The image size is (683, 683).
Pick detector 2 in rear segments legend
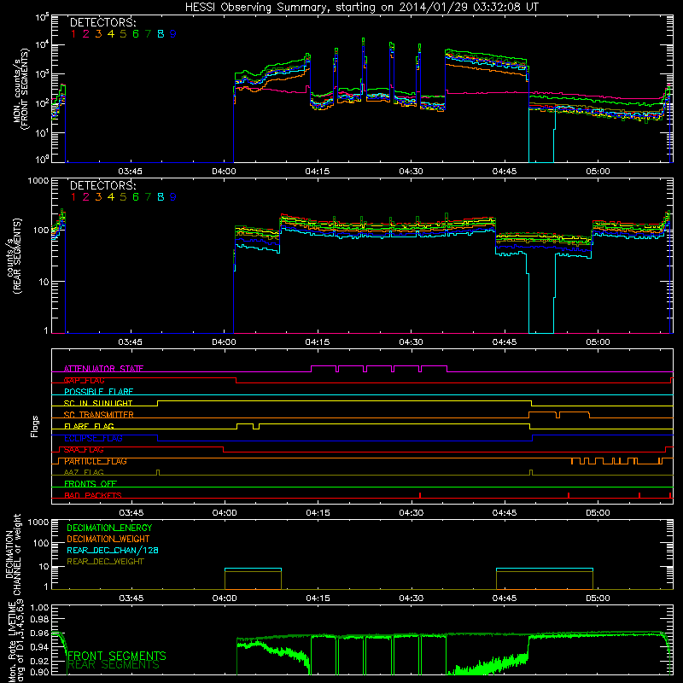click(x=86, y=197)
